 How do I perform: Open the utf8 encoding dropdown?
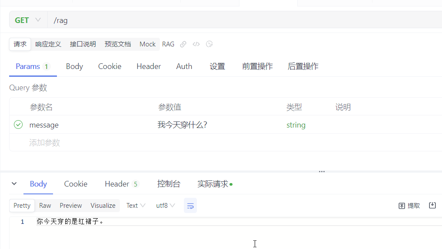coord(166,206)
